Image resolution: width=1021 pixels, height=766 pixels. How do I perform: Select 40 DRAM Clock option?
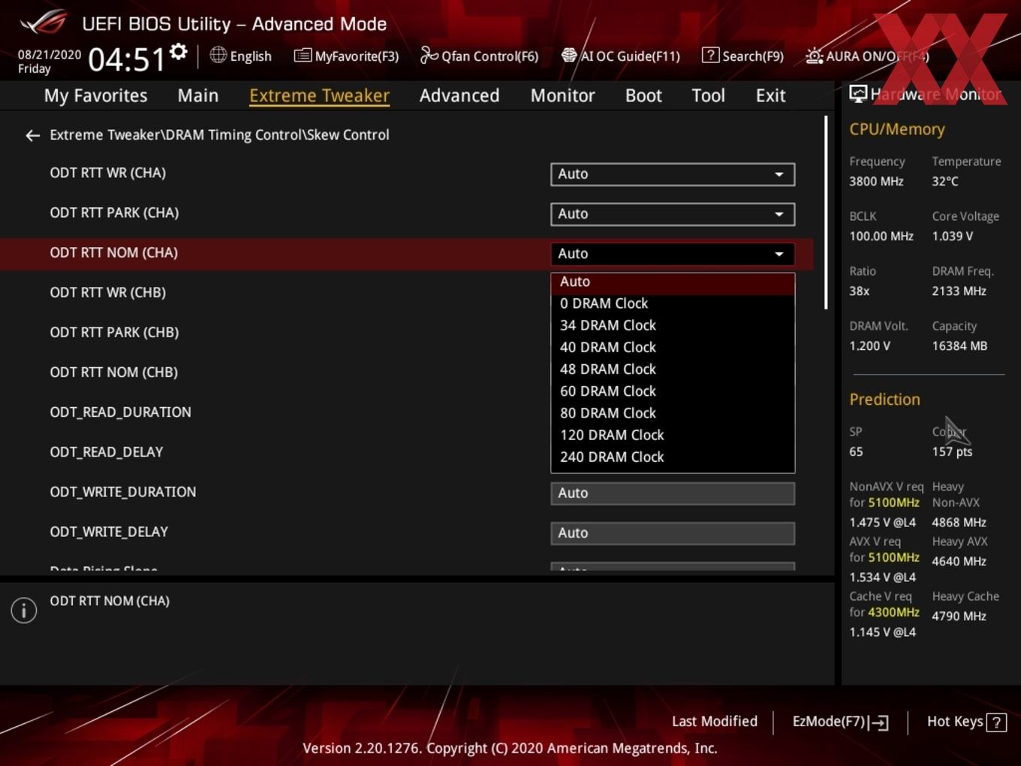point(673,347)
